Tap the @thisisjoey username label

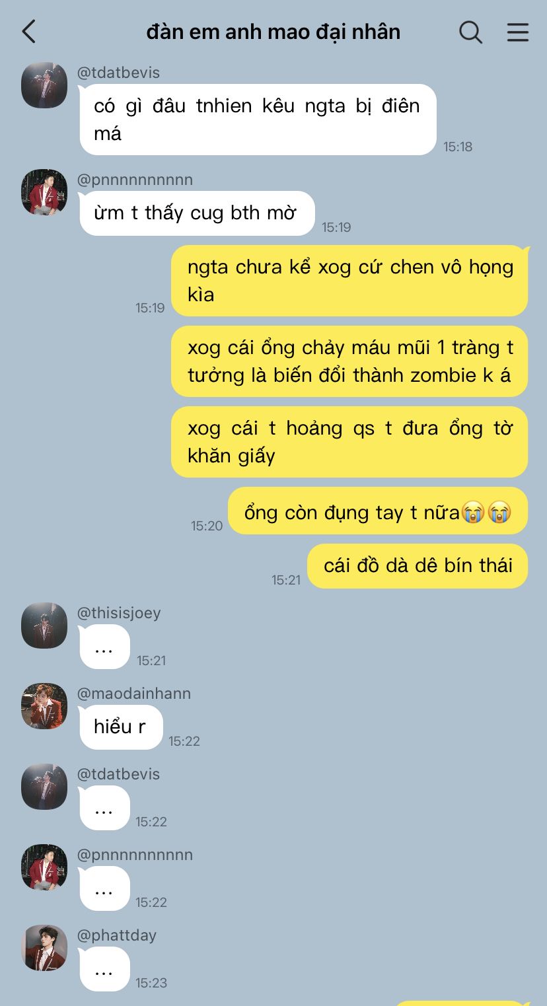119,613
